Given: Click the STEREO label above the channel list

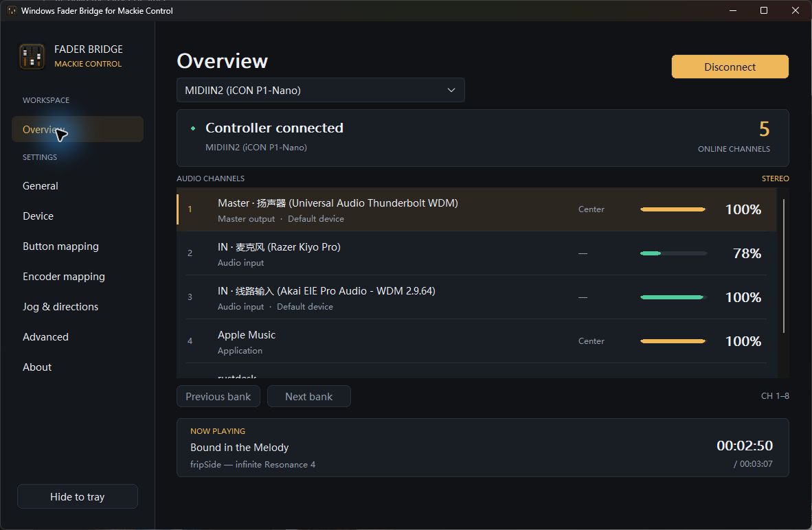Looking at the screenshot, I should click(x=775, y=178).
